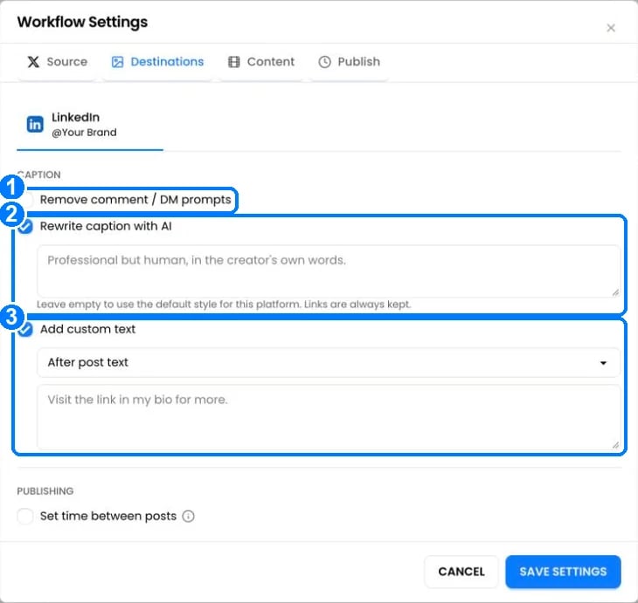638x603 pixels.
Task: Click info icon beside Set time between posts
Action: (x=188, y=516)
